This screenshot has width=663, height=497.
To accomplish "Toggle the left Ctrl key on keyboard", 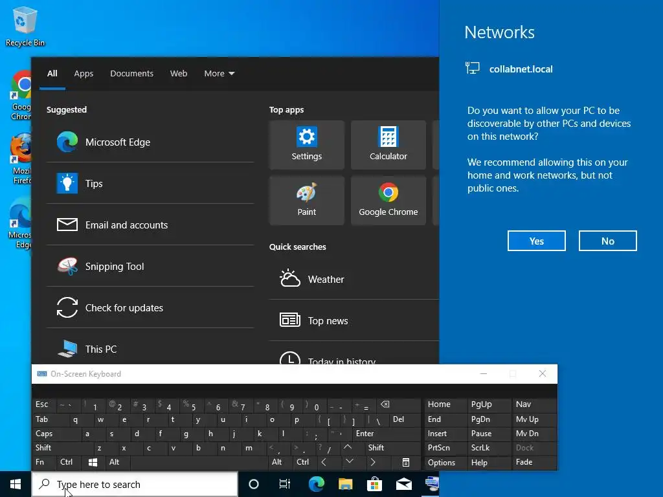I will (69, 462).
